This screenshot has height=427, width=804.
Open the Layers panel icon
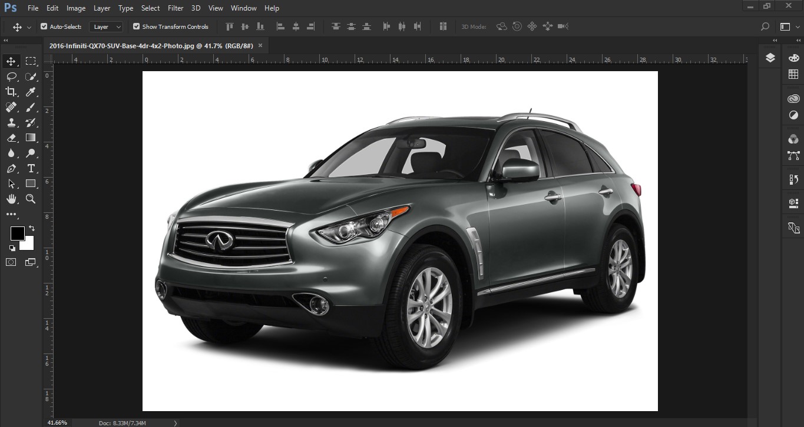(770, 58)
